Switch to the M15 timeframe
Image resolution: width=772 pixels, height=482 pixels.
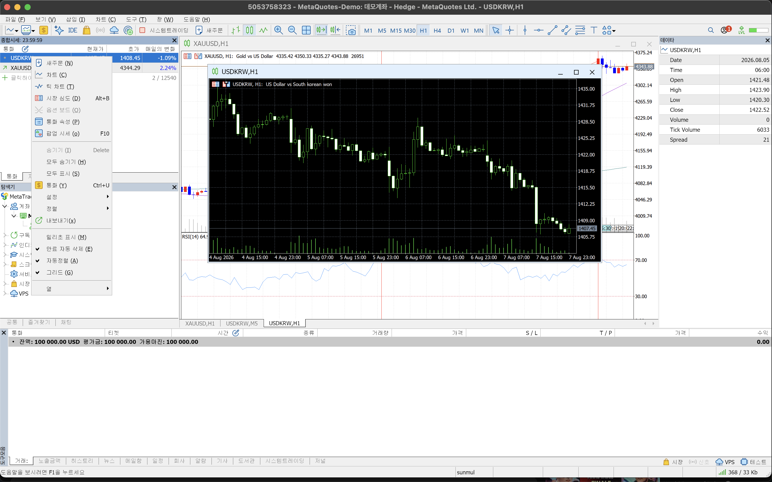[x=396, y=31]
